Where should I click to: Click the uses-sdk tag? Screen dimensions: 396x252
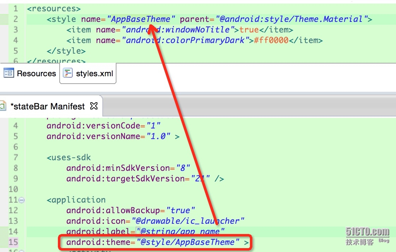pyautogui.click(x=69, y=157)
